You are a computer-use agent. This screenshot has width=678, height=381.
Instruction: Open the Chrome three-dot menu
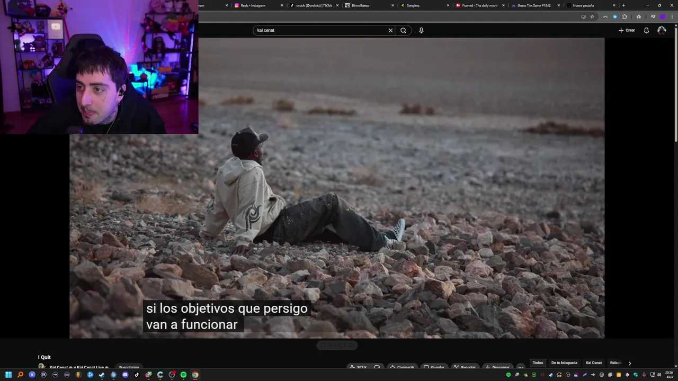pyautogui.click(x=672, y=16)
